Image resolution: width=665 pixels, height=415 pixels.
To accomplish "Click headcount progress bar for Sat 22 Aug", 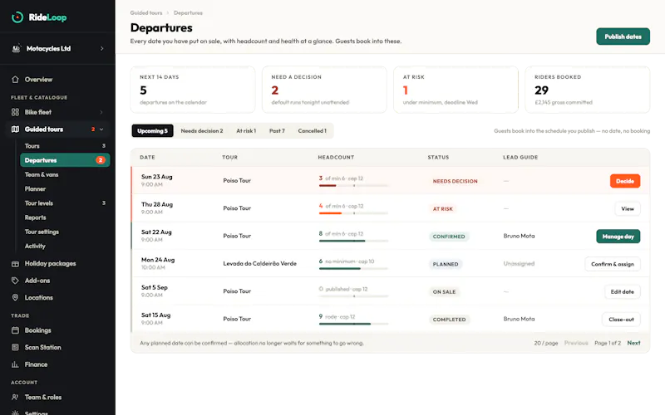I will pos(353,241).
